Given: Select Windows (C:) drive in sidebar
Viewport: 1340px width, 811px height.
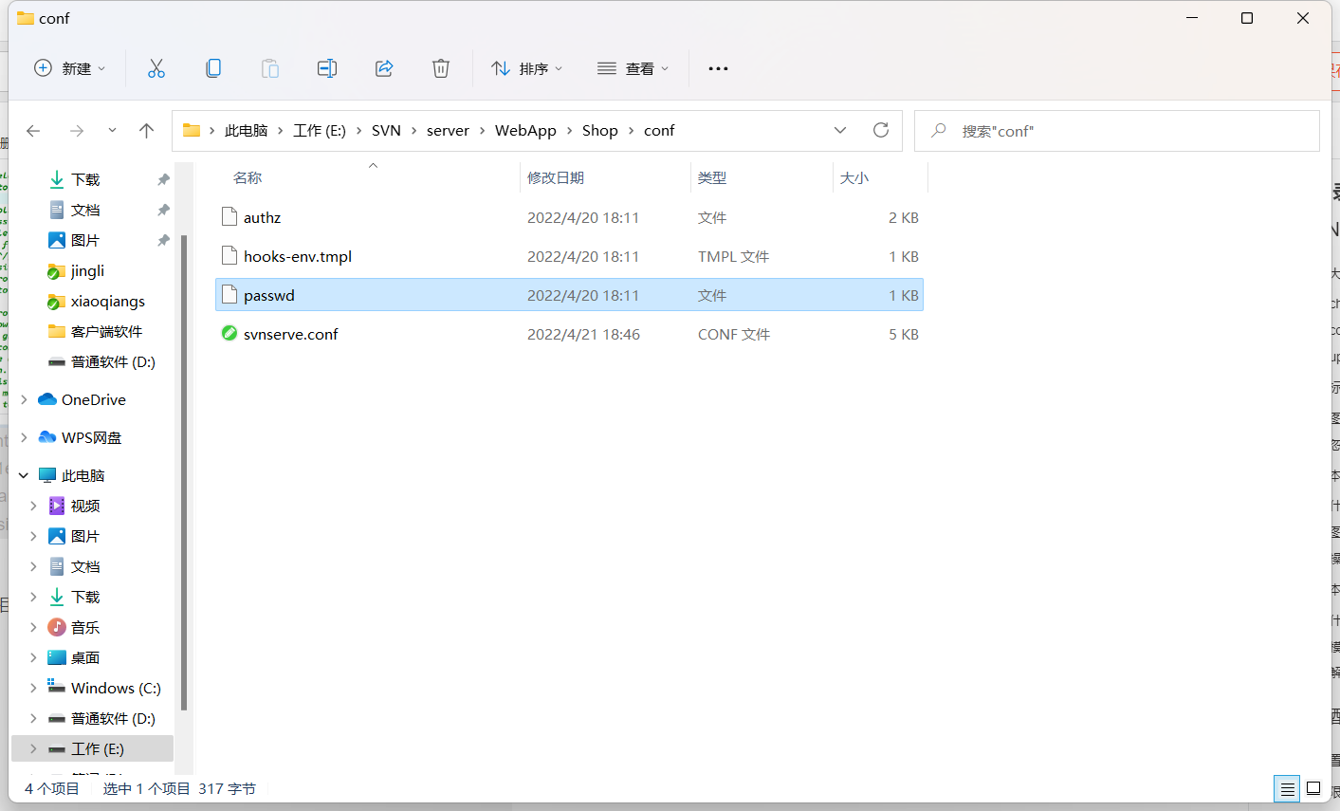Looking at the screenshot, I should coord(116,688).
